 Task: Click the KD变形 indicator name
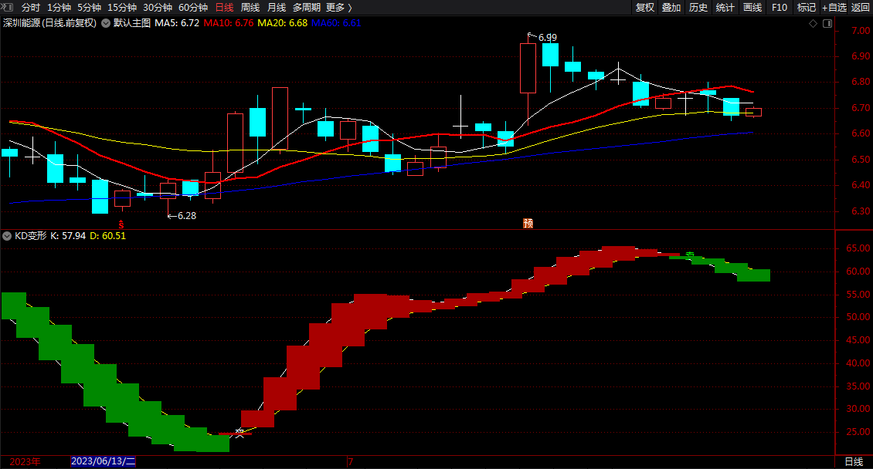pyautogui.click(x=31, y=236)
